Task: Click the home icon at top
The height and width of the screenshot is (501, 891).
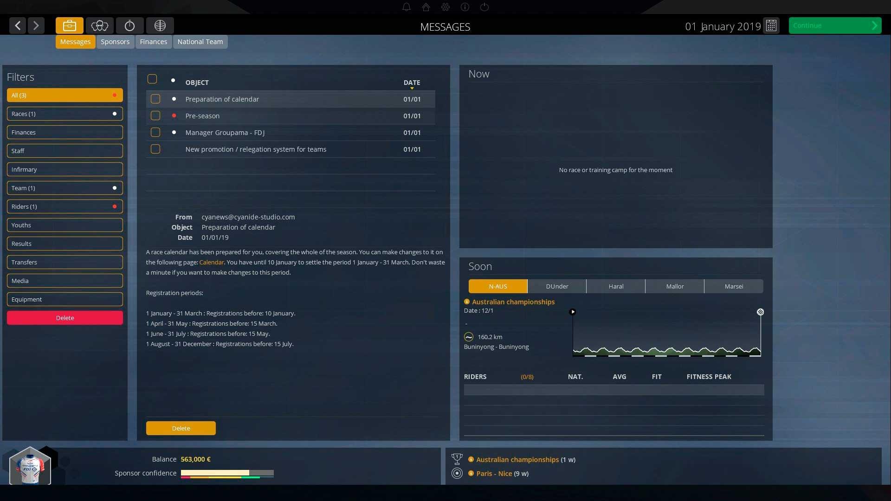Action: pyautogui.click(x=426, y=7)
